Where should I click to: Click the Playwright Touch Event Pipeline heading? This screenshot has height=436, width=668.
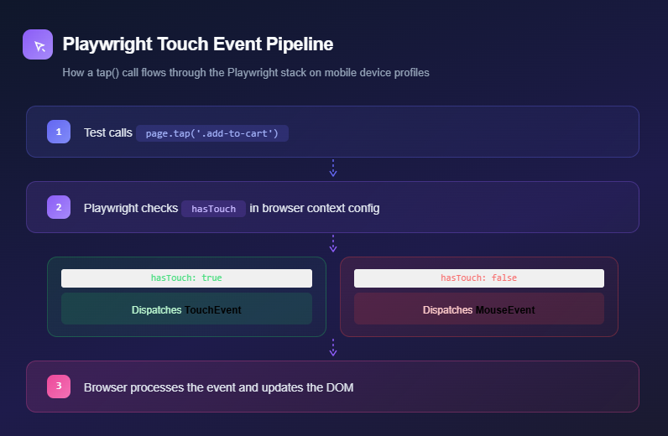(197, 44)
